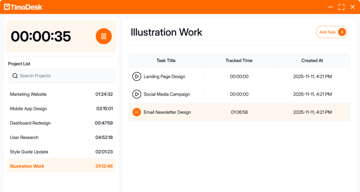360x192 pixels.
Task: Click the Illustration Work page heading
Action: pos(166,32)
